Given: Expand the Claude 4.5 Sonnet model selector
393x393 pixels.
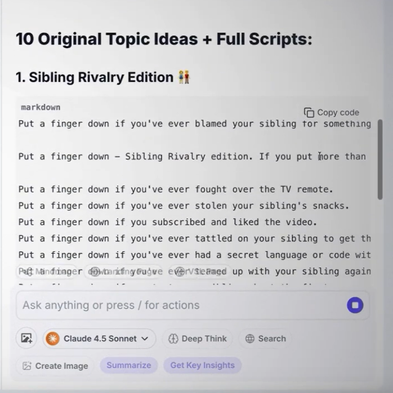Looking at the screenshot, I should click(100, 339).
